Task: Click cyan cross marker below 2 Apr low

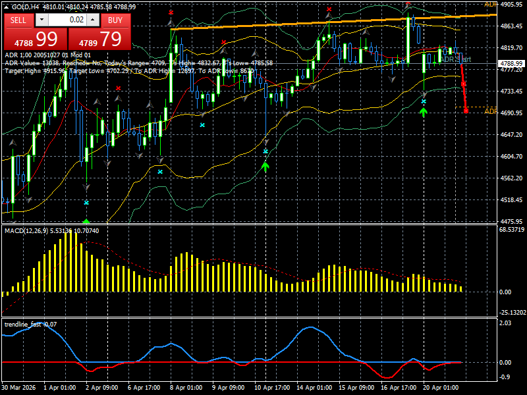Action: click(x=86, y=203)
